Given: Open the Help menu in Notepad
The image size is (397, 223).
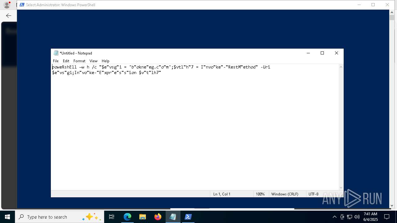Looking at the screenshot, I should [x=105, y=61].
